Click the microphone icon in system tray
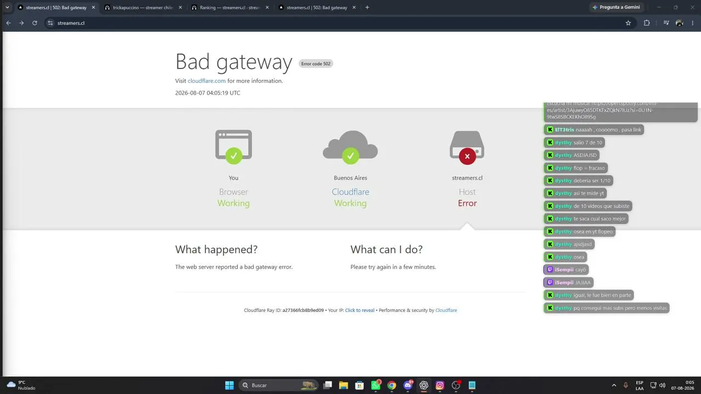The image size is (701, 394). coord(625,385)
